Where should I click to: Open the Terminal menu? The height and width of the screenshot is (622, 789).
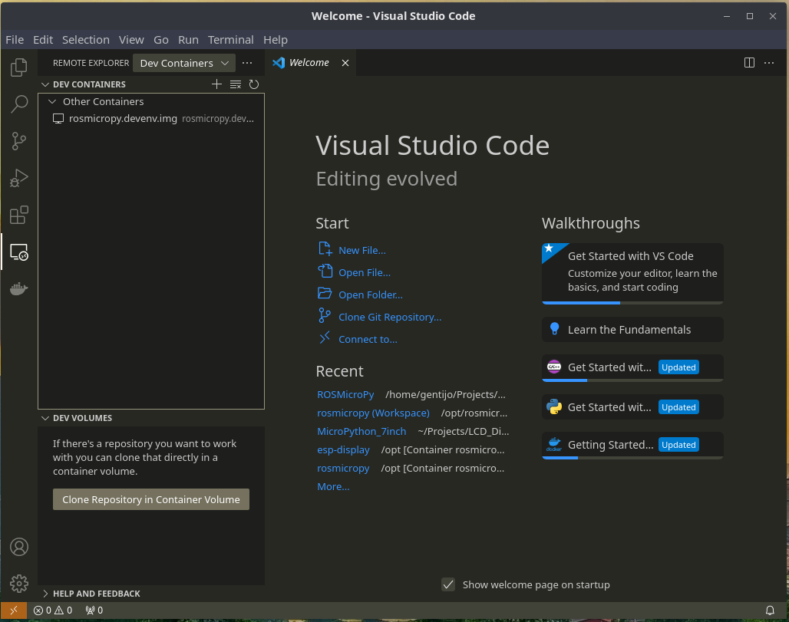(230, 40)
